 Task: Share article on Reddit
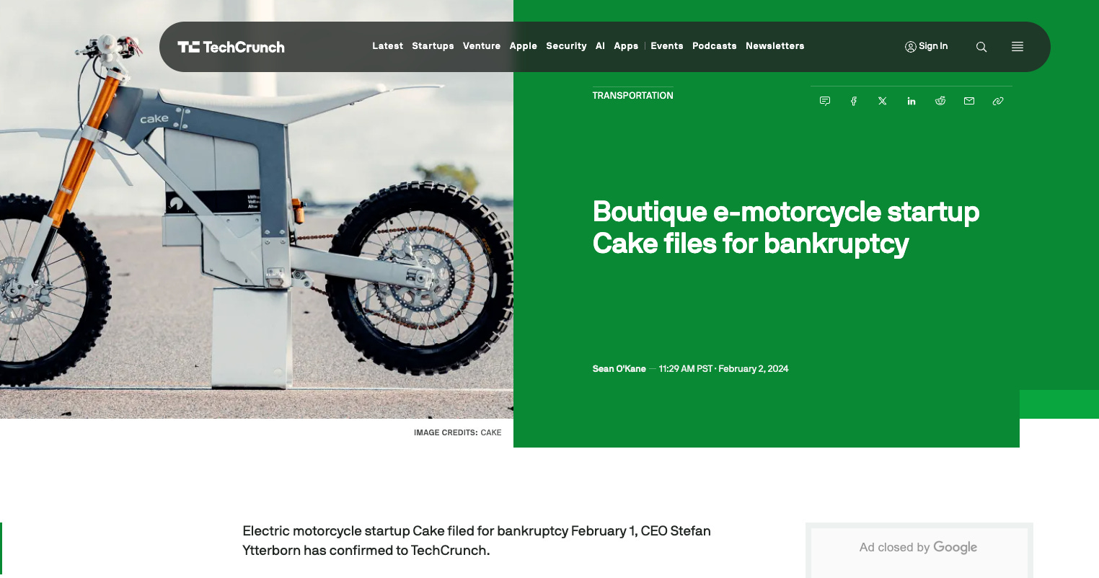tap(940, 101)
